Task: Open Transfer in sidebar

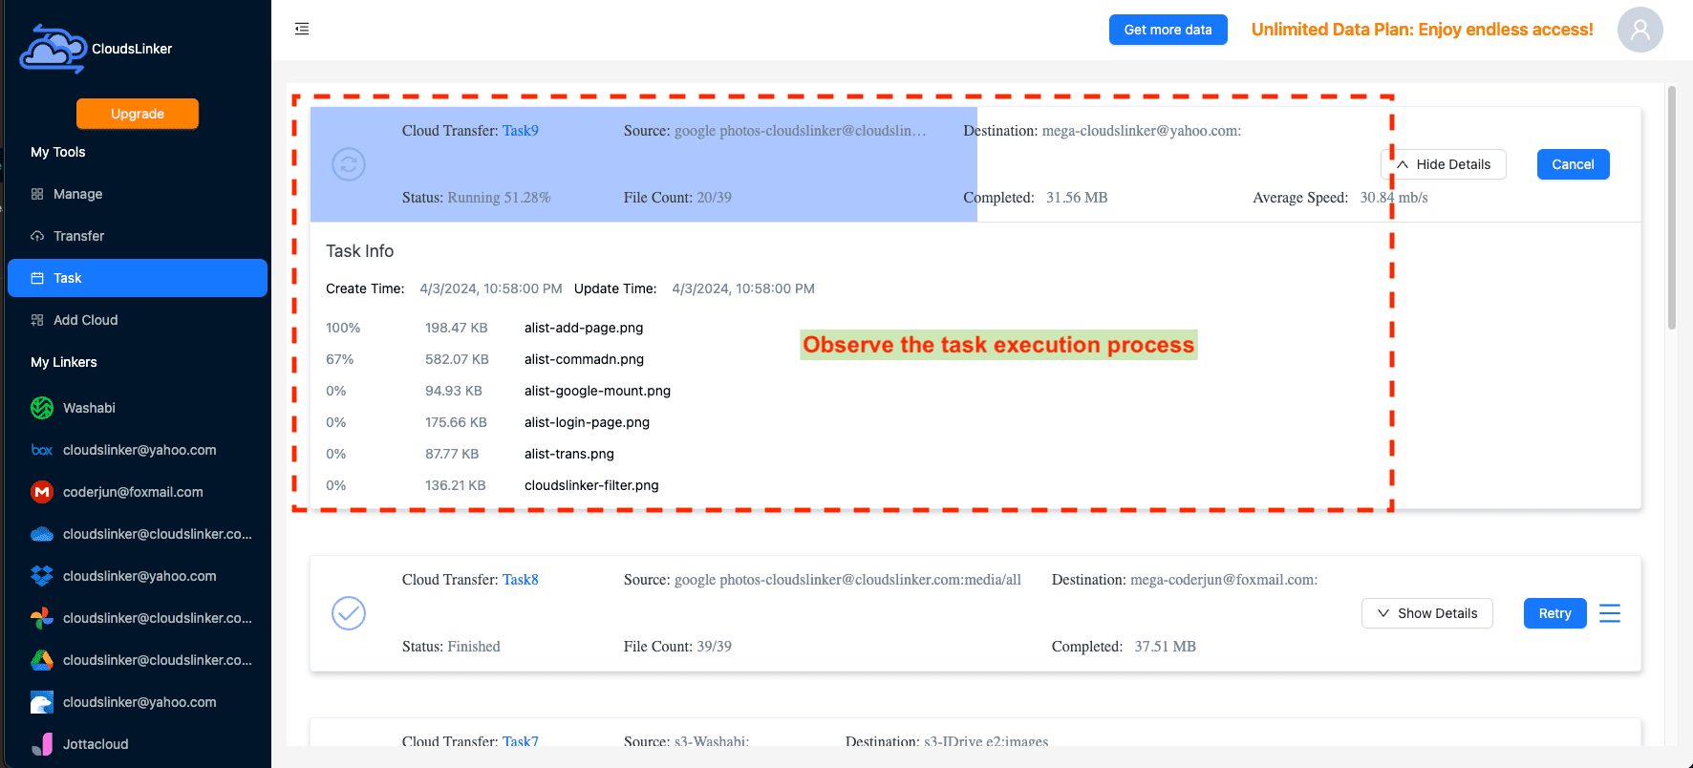Action: point(138,236)
